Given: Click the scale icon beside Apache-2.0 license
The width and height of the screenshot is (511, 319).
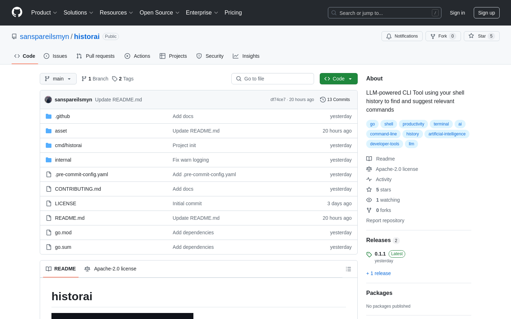Looking at the screenshot, I should click(x=369, y=169).
